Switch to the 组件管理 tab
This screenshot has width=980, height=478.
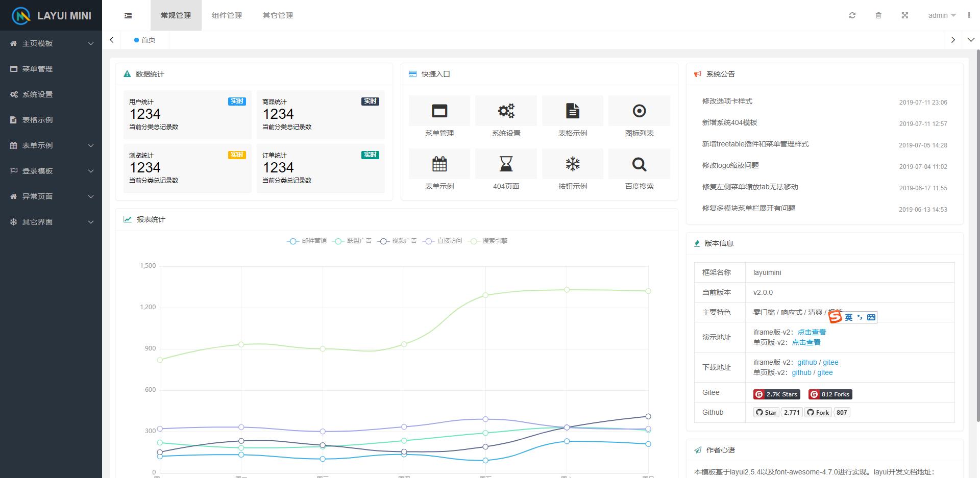tap(227, 15)
